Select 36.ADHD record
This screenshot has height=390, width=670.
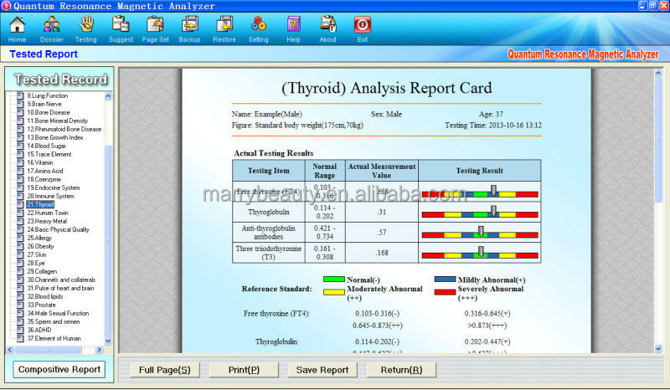39,330
